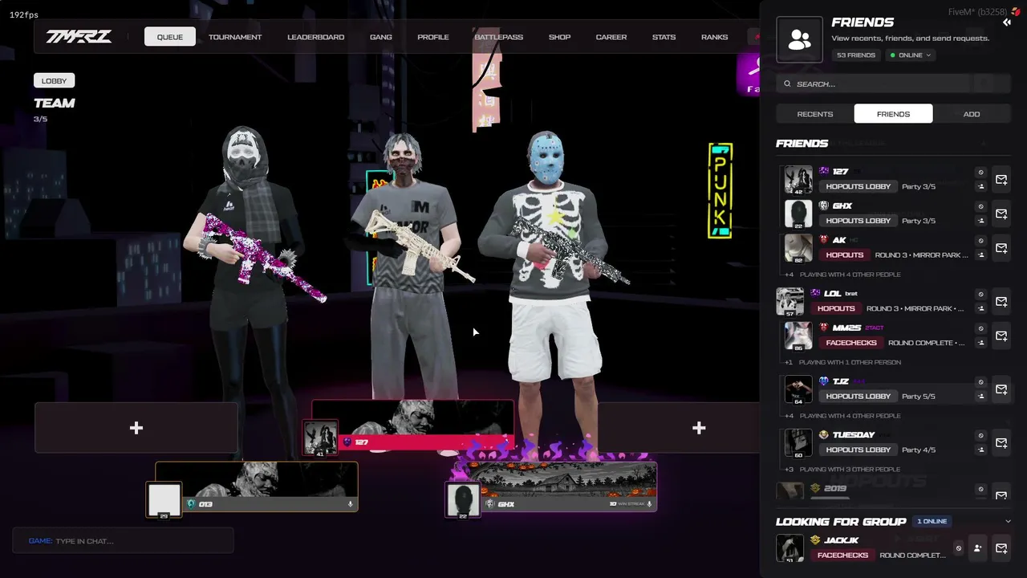Image resolution: width=1027 pixels, height=578 pixels.
Task: Toggle microphone on the GHX player card
Action: click(649, 504)
